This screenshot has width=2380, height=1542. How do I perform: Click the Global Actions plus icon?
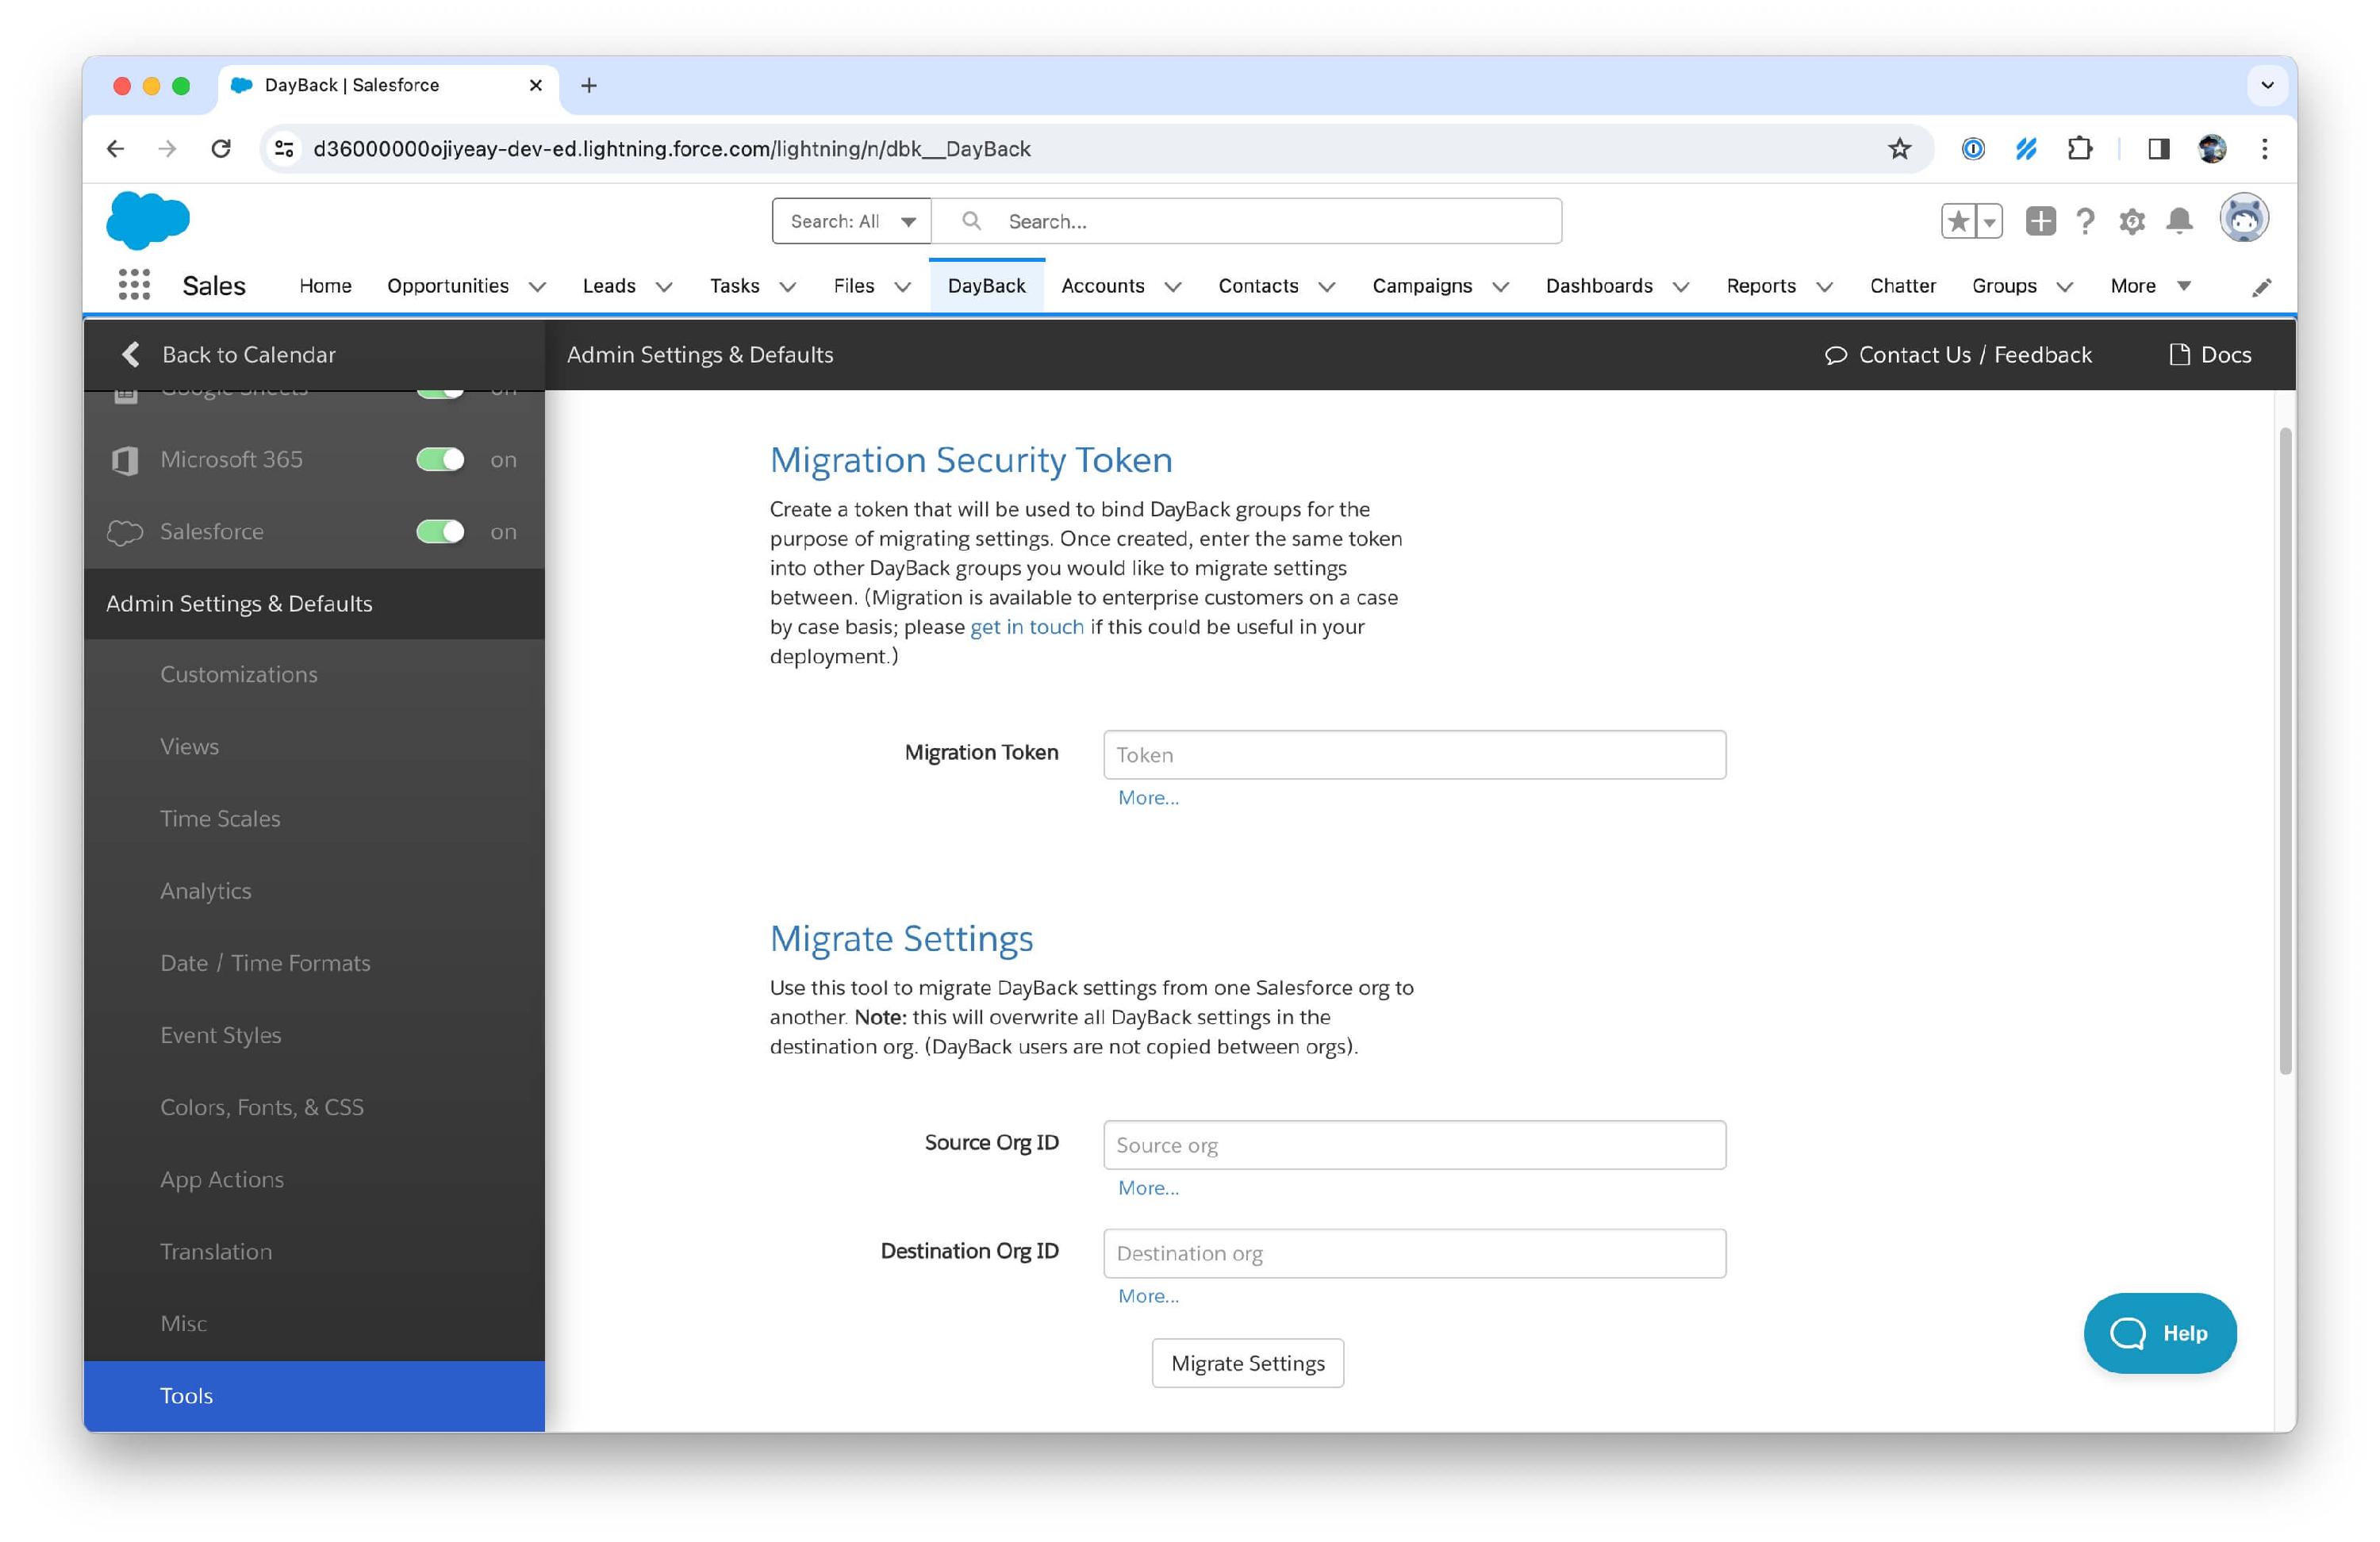point(2040,221)
